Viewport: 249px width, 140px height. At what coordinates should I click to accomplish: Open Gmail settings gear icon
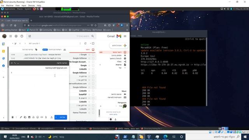pyautogui.click(x=16, y=36)
